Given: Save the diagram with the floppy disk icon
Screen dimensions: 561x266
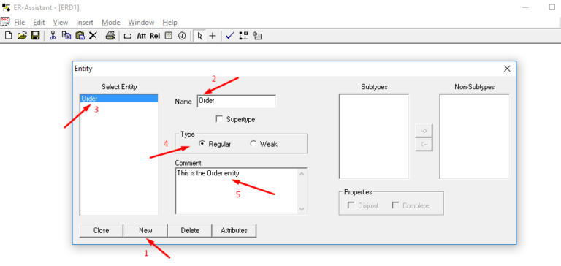Looking at the screenshot, I should (x=35, y=36).
